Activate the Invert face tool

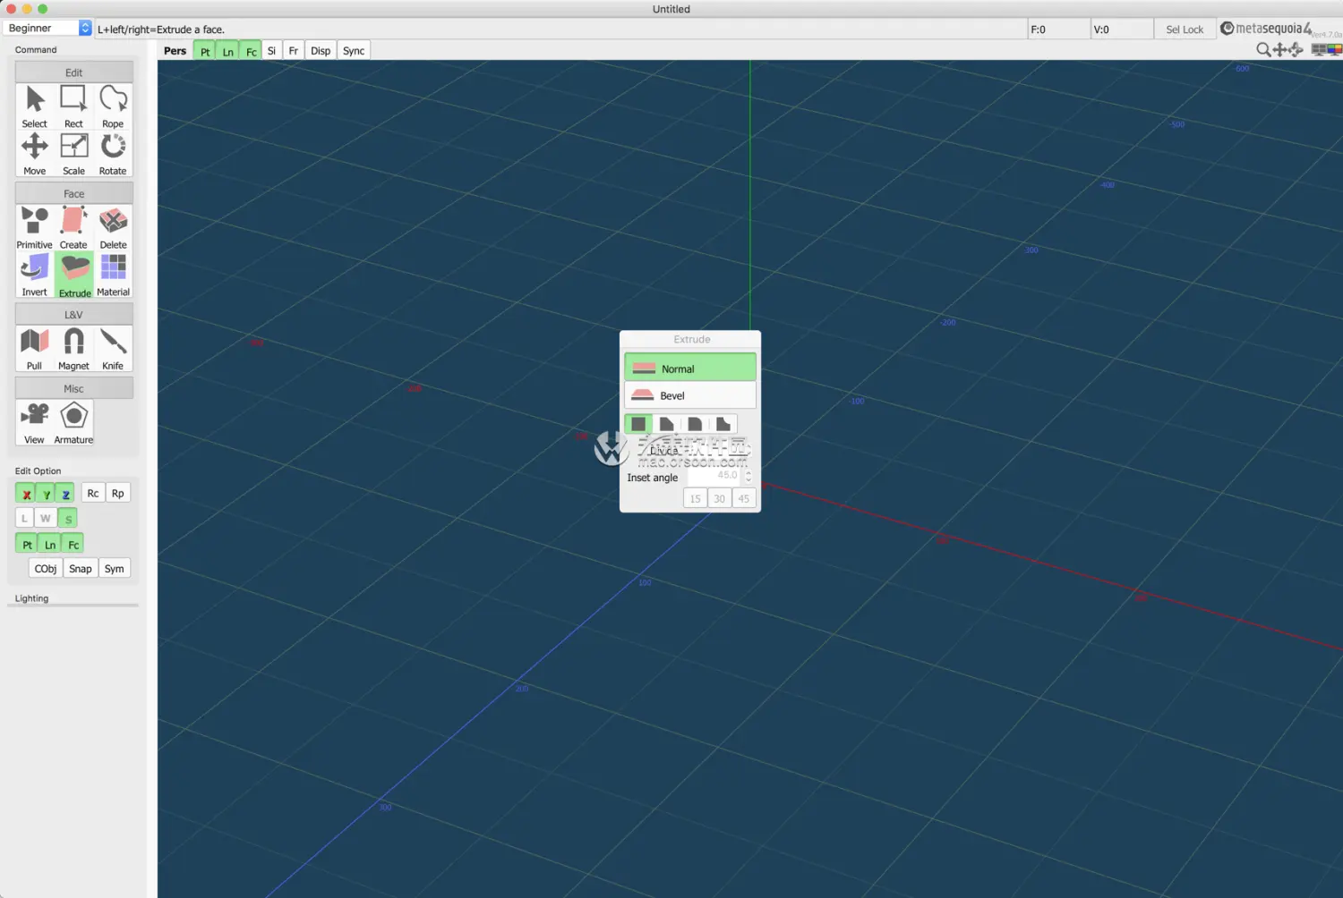tap(35, 275)
